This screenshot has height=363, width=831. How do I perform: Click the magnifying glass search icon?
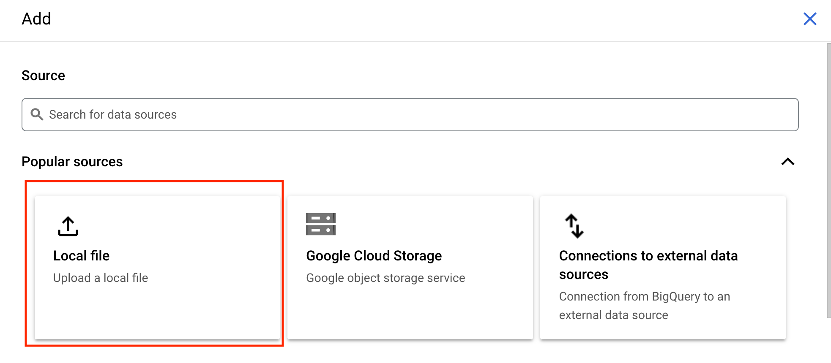point(37,114)
